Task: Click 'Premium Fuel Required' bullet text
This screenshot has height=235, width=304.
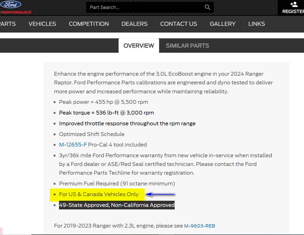Action: 117,184
